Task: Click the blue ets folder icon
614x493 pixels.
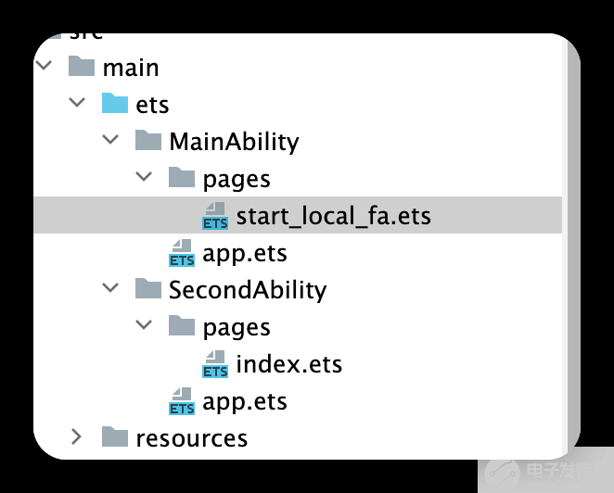Action: [x=115, y=104]
